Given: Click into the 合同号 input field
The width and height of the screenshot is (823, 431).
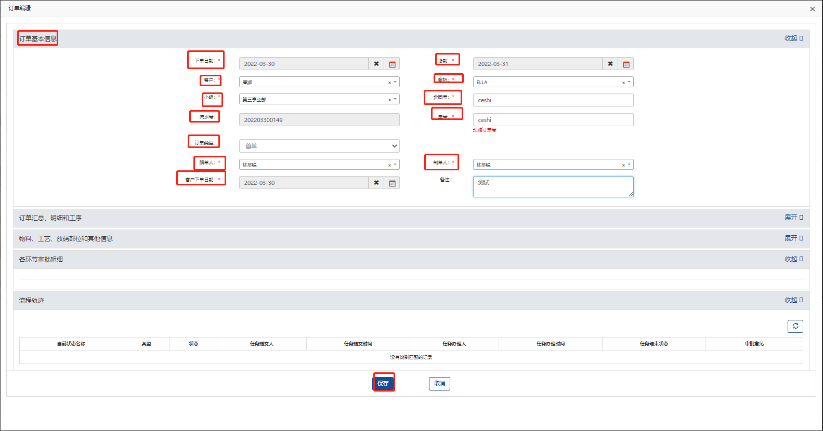Looking at the screenshot, I should point(553,100).
